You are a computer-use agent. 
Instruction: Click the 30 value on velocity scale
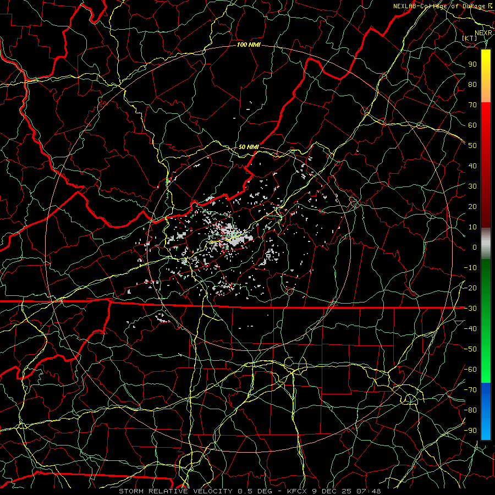(472, 186)
